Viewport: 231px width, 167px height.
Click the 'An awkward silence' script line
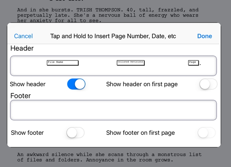pyautogui.click(x=109, y=154)
